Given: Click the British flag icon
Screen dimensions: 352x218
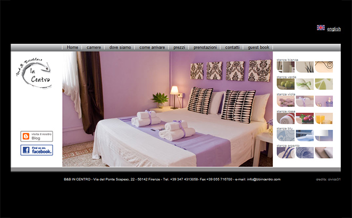Looking at the screenshot, I should tap(321, 28).
